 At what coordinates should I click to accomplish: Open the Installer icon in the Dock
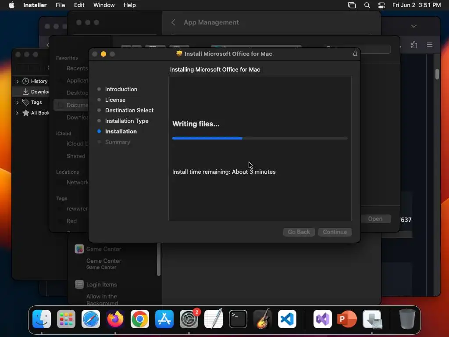point(372,319)
